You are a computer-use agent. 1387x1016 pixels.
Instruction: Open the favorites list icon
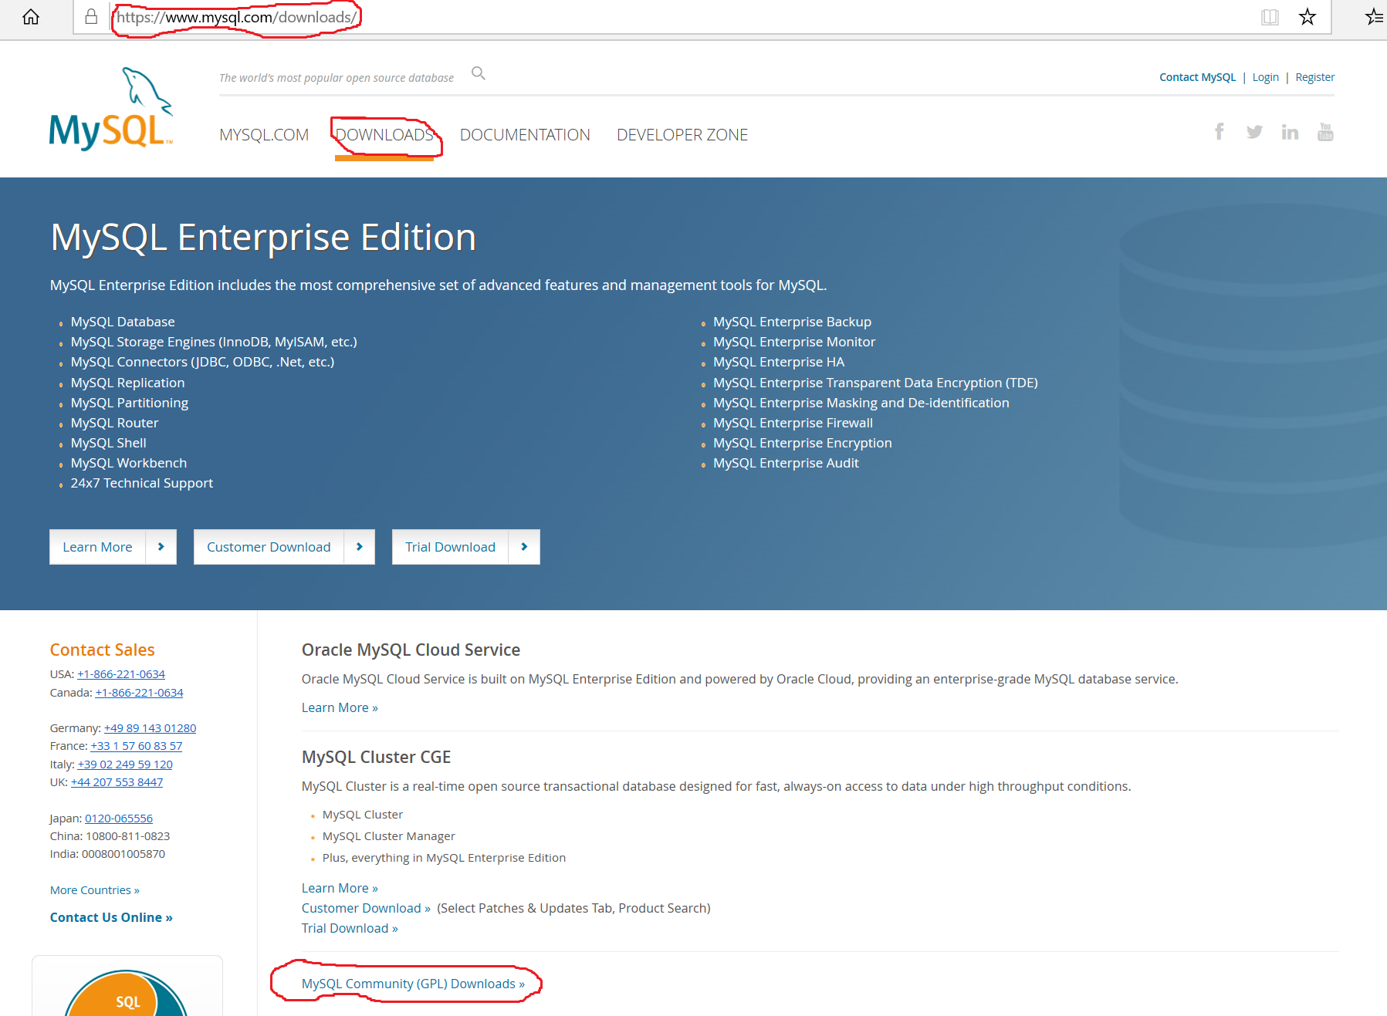pyautogui.click(x=1375, y=17)
